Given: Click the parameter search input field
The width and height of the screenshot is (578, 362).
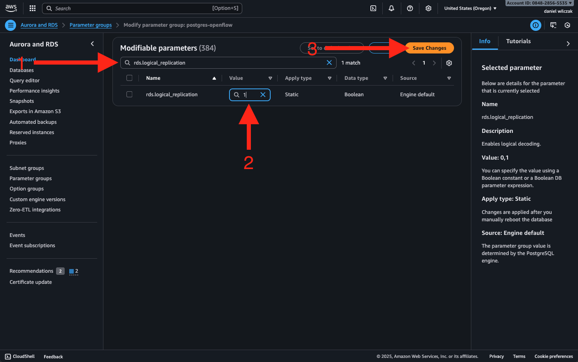Looking at the screenshot, I should (x=227, y=63).
